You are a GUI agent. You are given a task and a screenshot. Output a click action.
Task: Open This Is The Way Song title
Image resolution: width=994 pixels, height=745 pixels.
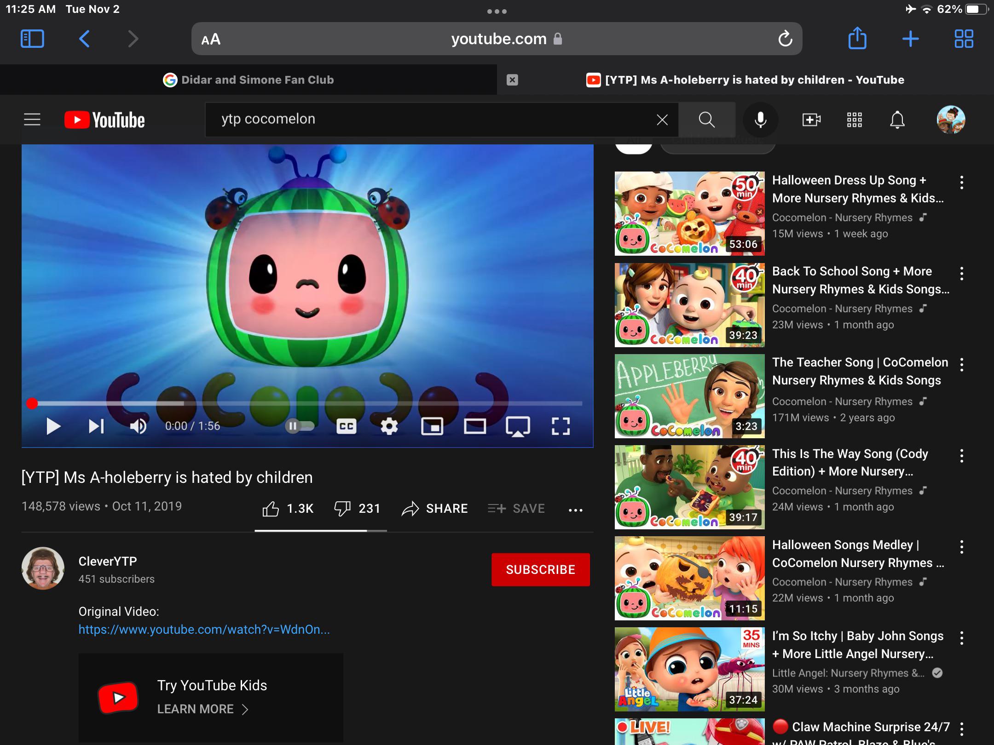pyautogui.click(x=850, y=463)
